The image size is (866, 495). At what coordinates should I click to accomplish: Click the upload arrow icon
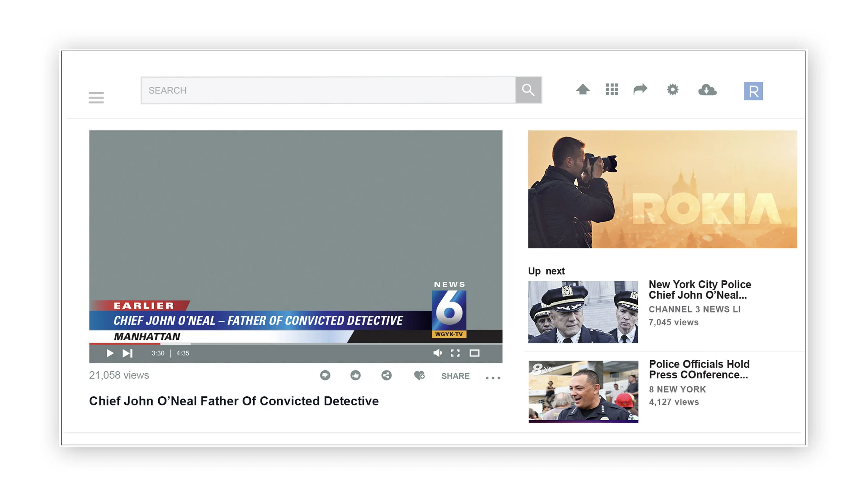click(x=583, y=89)
